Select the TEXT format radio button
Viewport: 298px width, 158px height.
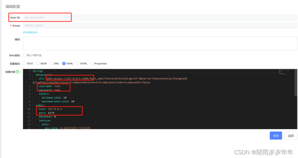(25, 63)
